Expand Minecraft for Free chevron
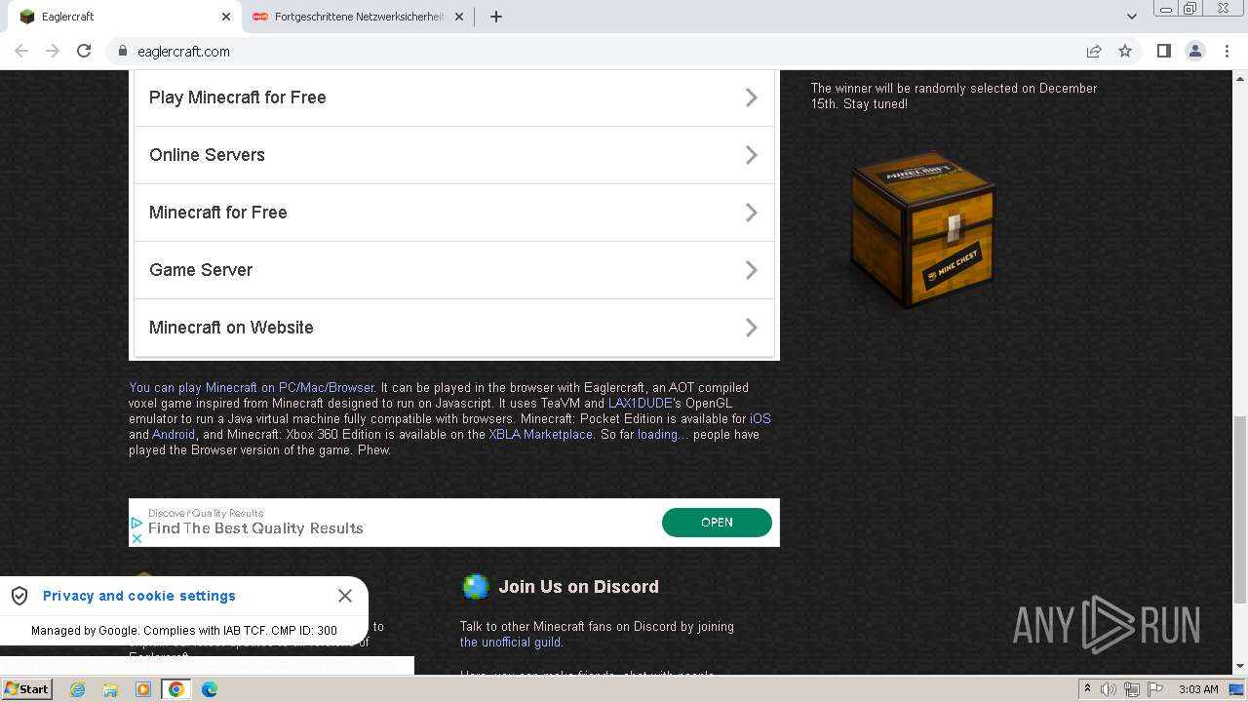 tap(752, 213)
